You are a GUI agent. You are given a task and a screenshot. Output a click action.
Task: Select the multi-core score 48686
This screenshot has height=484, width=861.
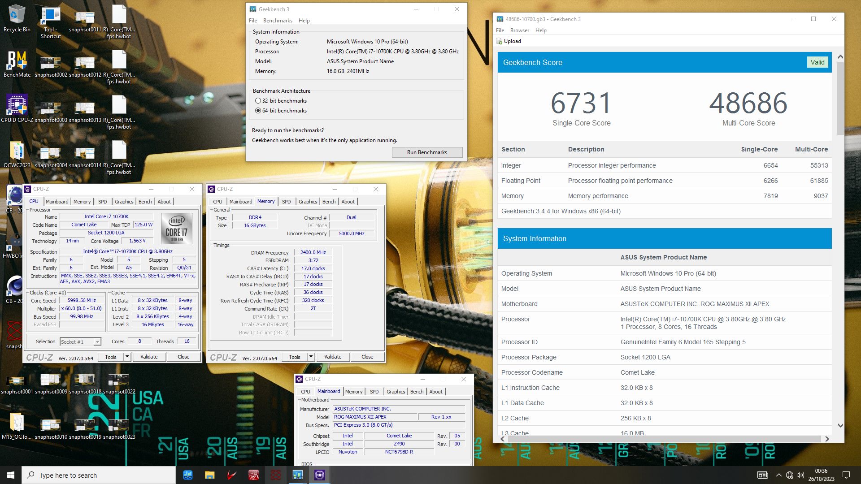748,103
